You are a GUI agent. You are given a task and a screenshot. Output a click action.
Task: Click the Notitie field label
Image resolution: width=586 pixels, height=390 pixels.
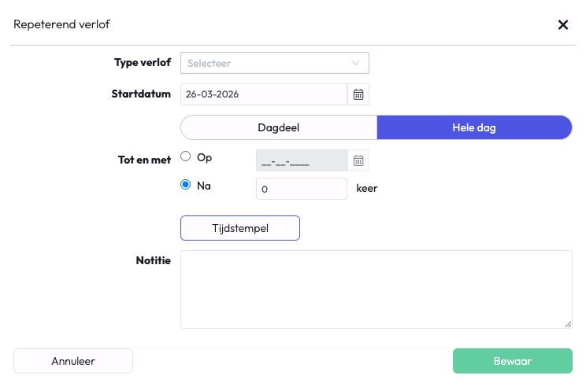pos(154,259)
